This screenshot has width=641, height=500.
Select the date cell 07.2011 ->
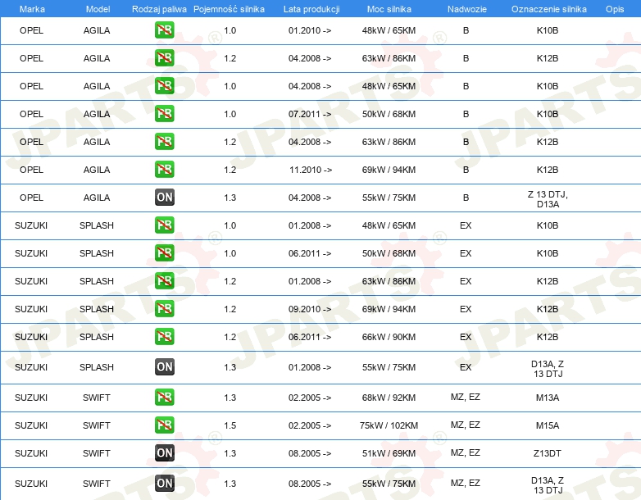[x=310, y=114]
